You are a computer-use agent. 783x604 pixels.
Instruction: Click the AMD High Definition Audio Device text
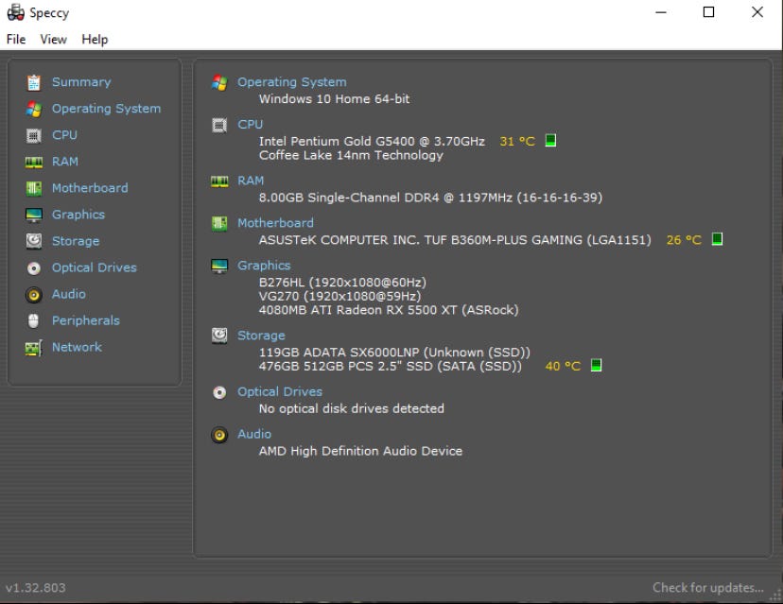360,451
